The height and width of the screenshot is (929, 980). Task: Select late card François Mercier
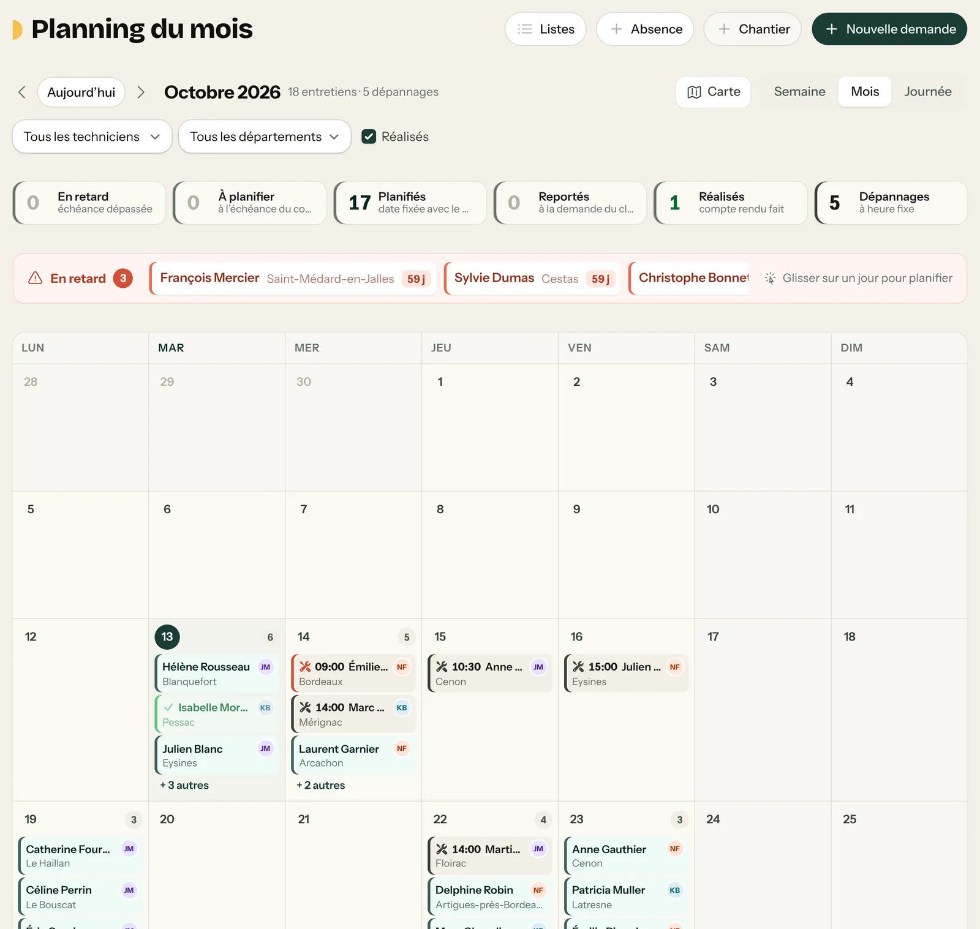tap(293, 279)
